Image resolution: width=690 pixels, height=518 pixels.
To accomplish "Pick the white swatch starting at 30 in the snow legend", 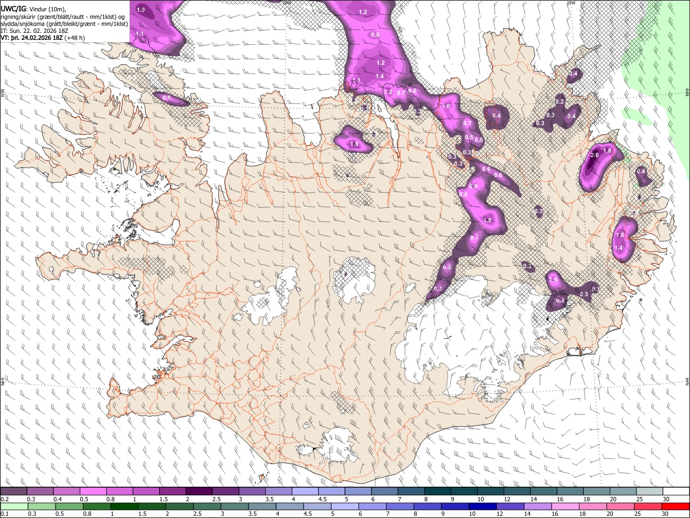I will coord(676,492).
